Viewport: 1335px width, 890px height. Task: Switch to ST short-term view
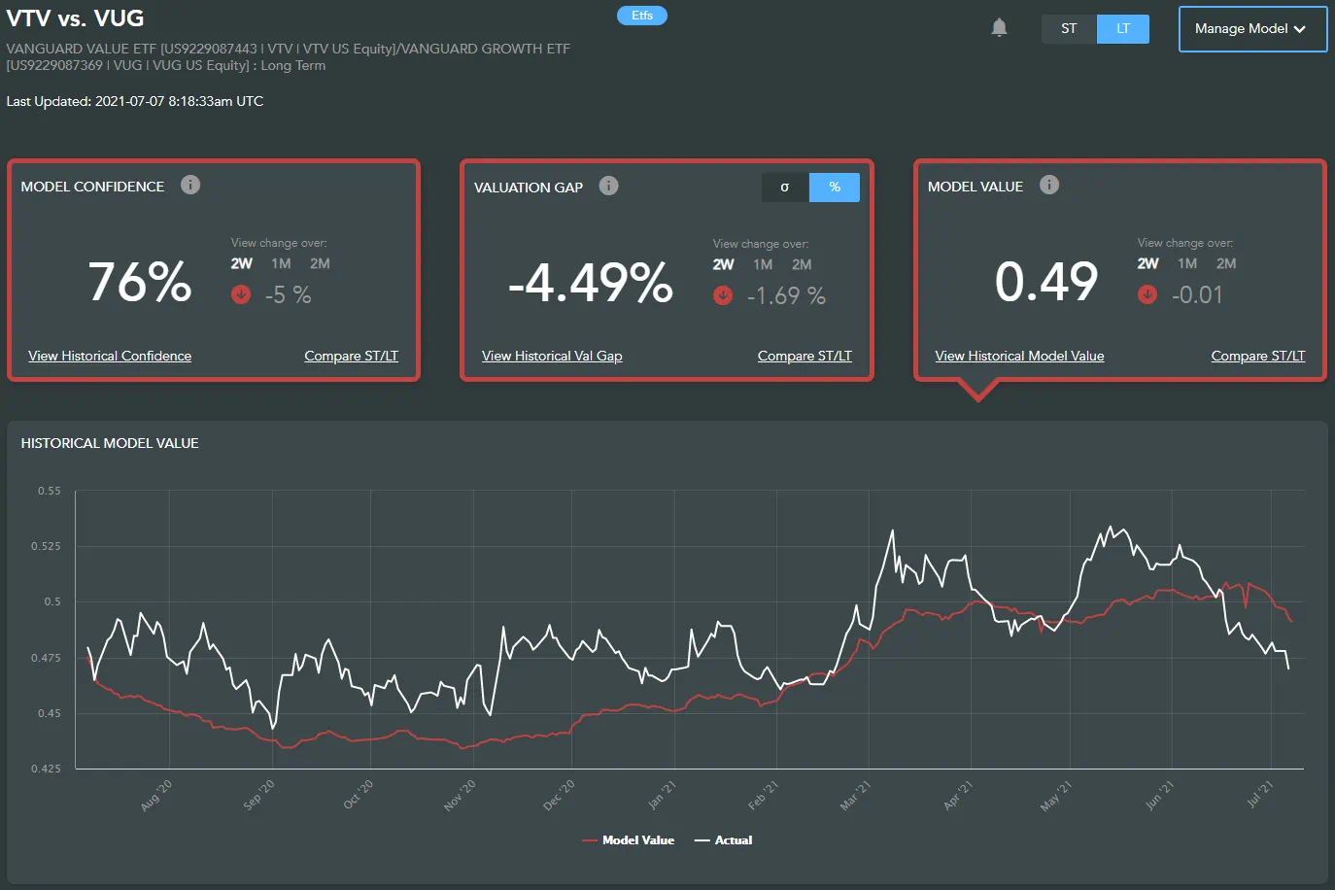click(1069, 29)
